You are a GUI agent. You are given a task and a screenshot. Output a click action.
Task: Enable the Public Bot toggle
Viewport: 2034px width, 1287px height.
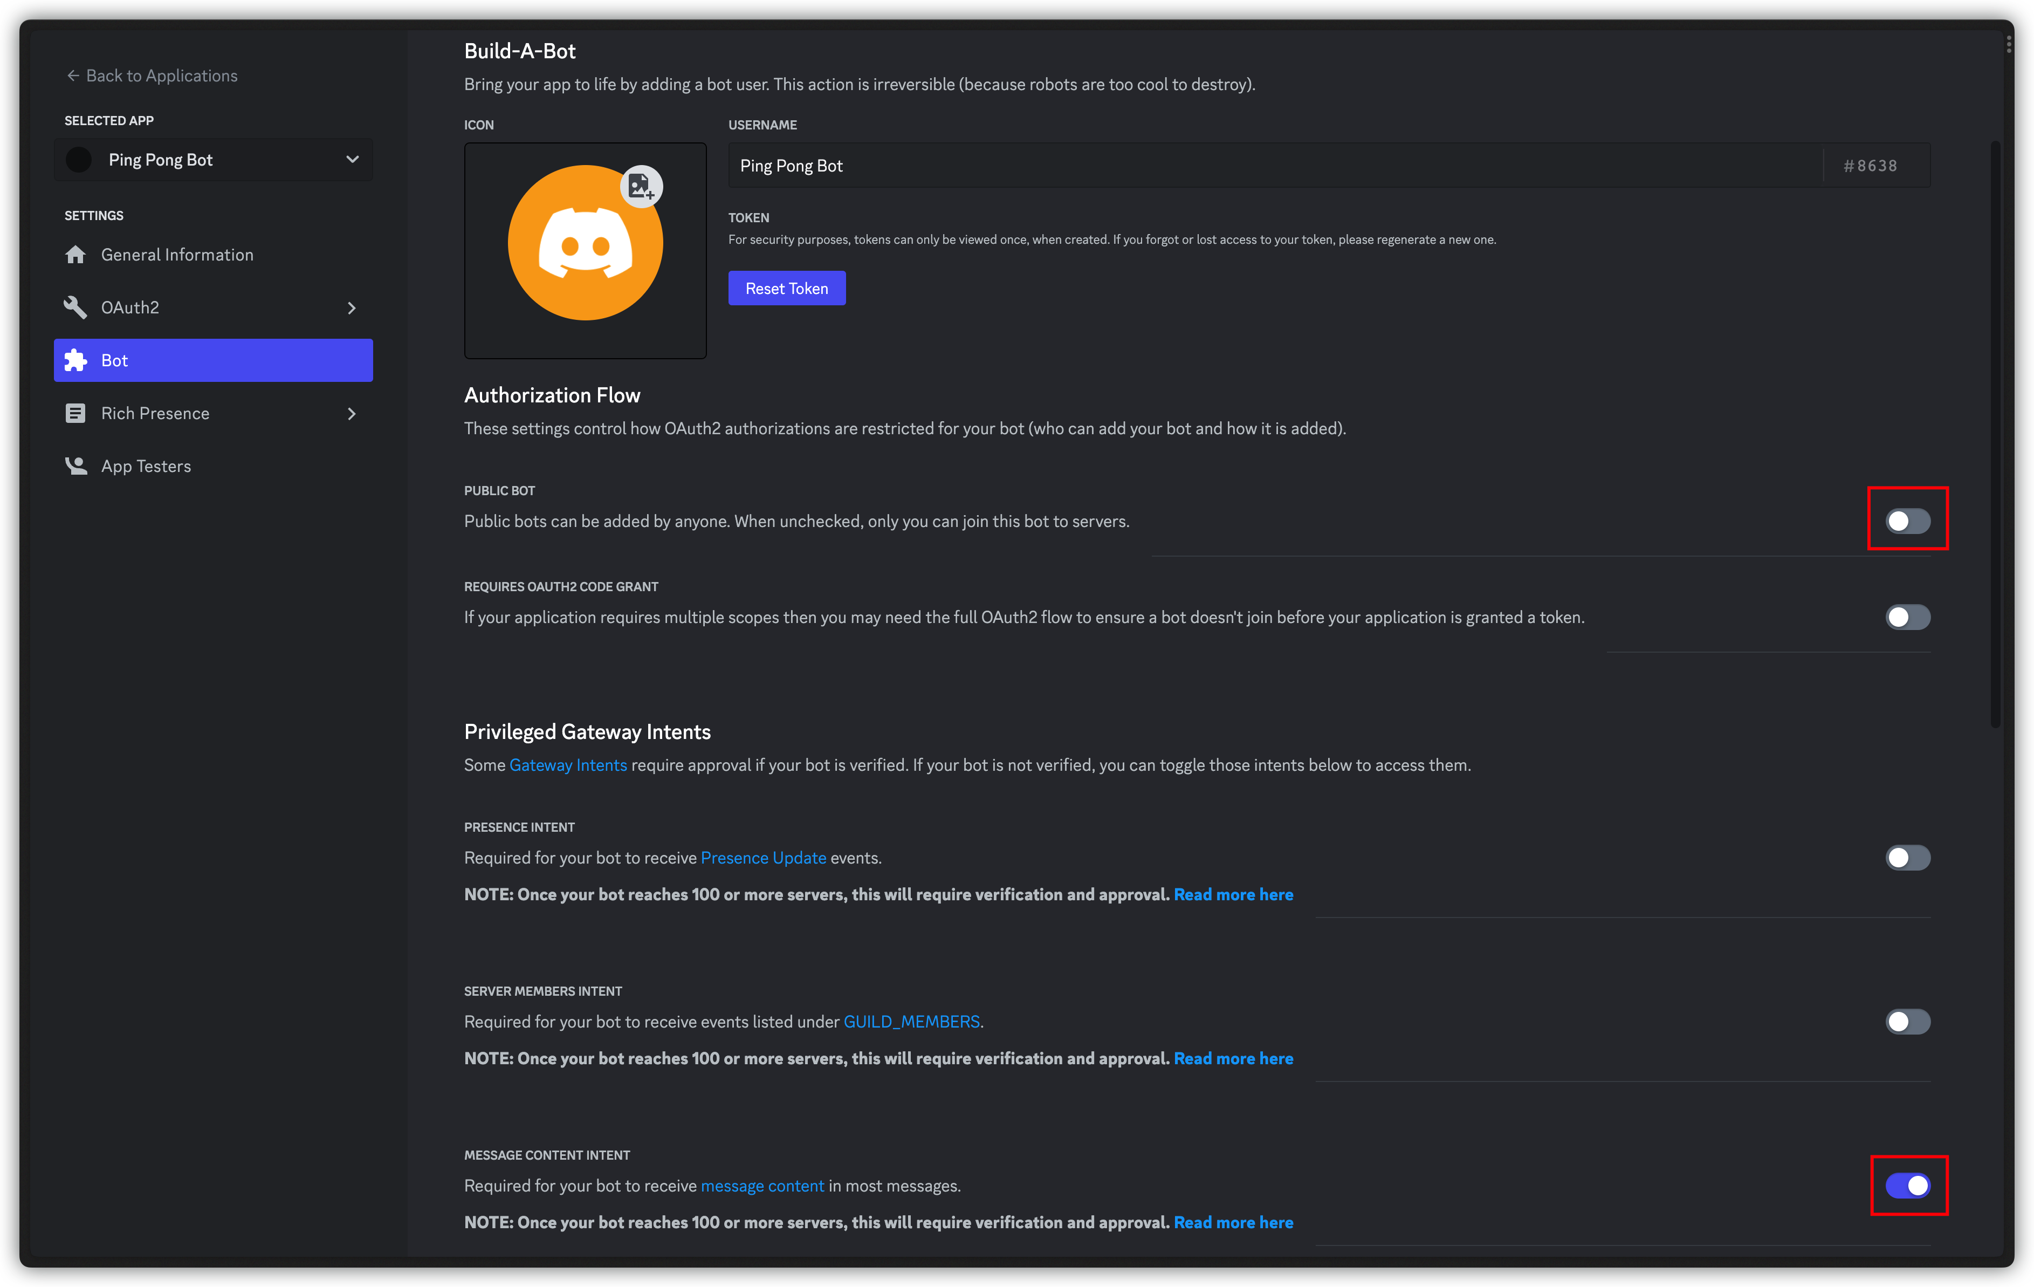1907,521
